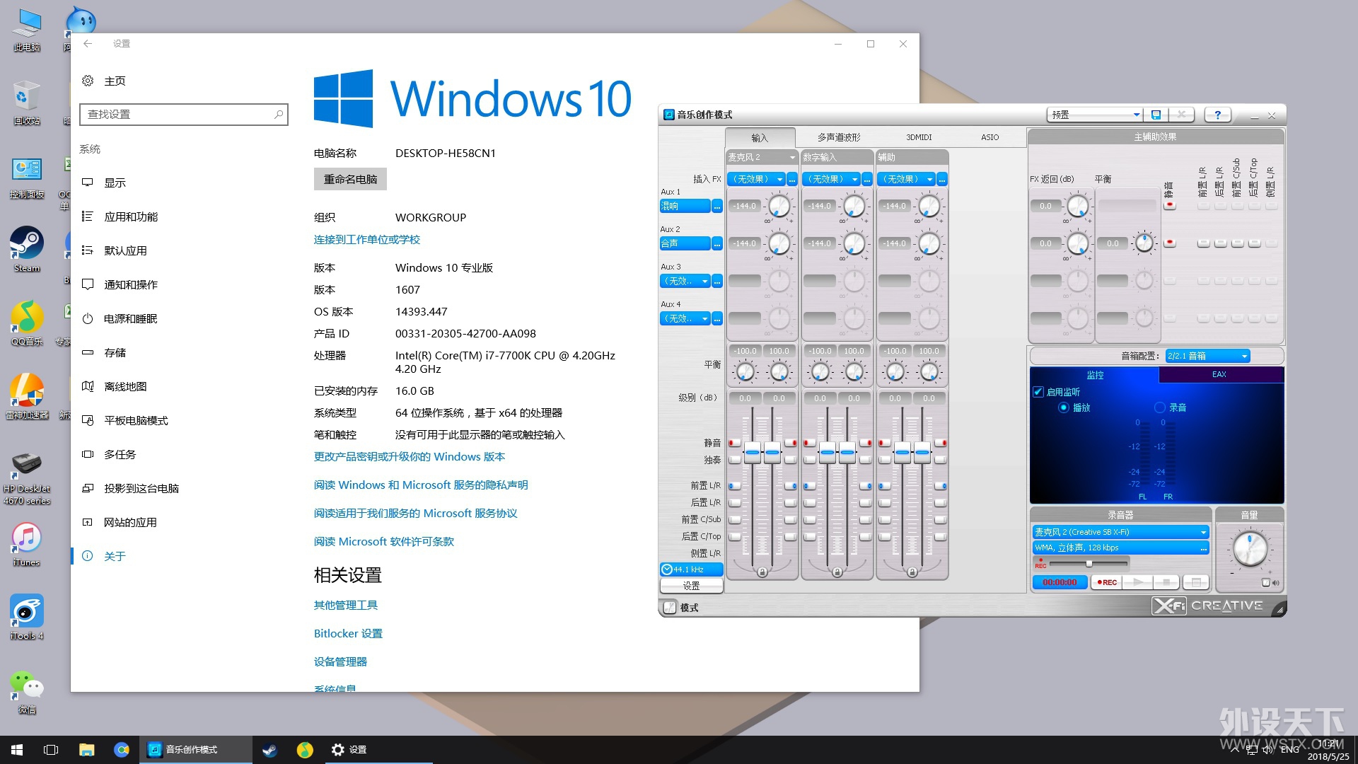Open QQ音乐 desktop icon
This screenshot has height=764, width=1358.
pos(27,323)
